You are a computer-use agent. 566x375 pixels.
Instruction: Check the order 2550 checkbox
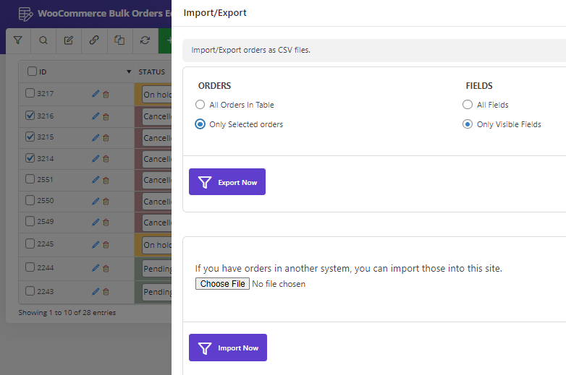click(x=30, y=200)
